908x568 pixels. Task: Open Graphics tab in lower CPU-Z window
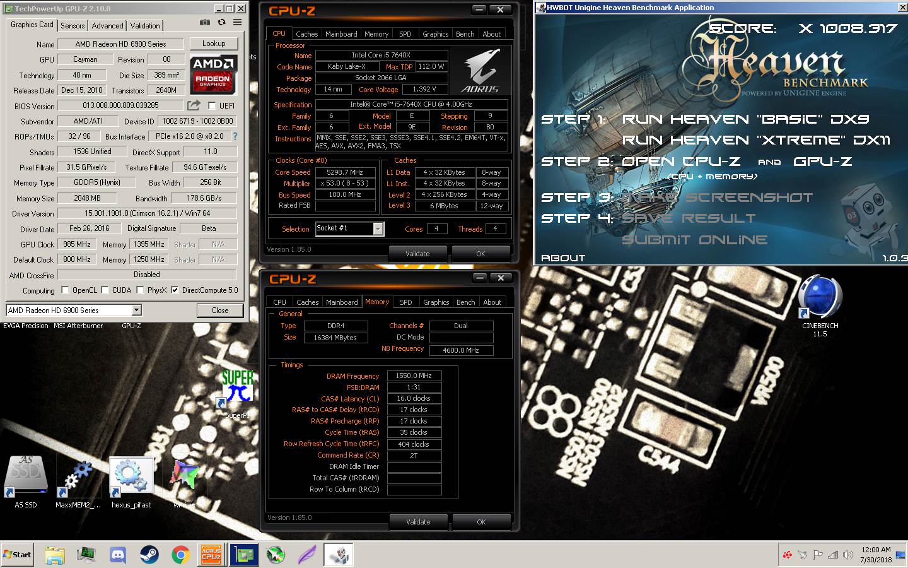pyautogui.click(x=436, y=302)
